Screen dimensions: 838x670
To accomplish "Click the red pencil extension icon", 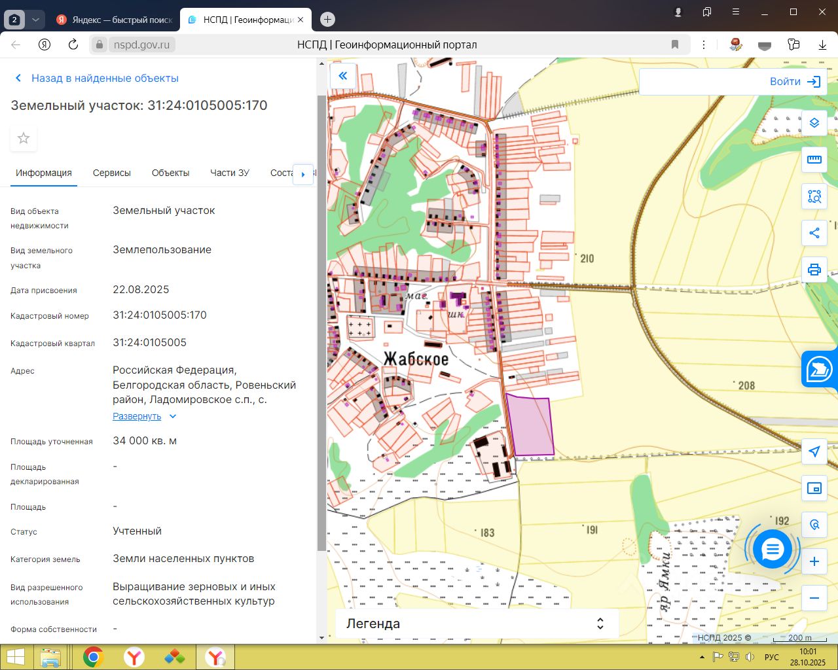I will coord(736,44).
